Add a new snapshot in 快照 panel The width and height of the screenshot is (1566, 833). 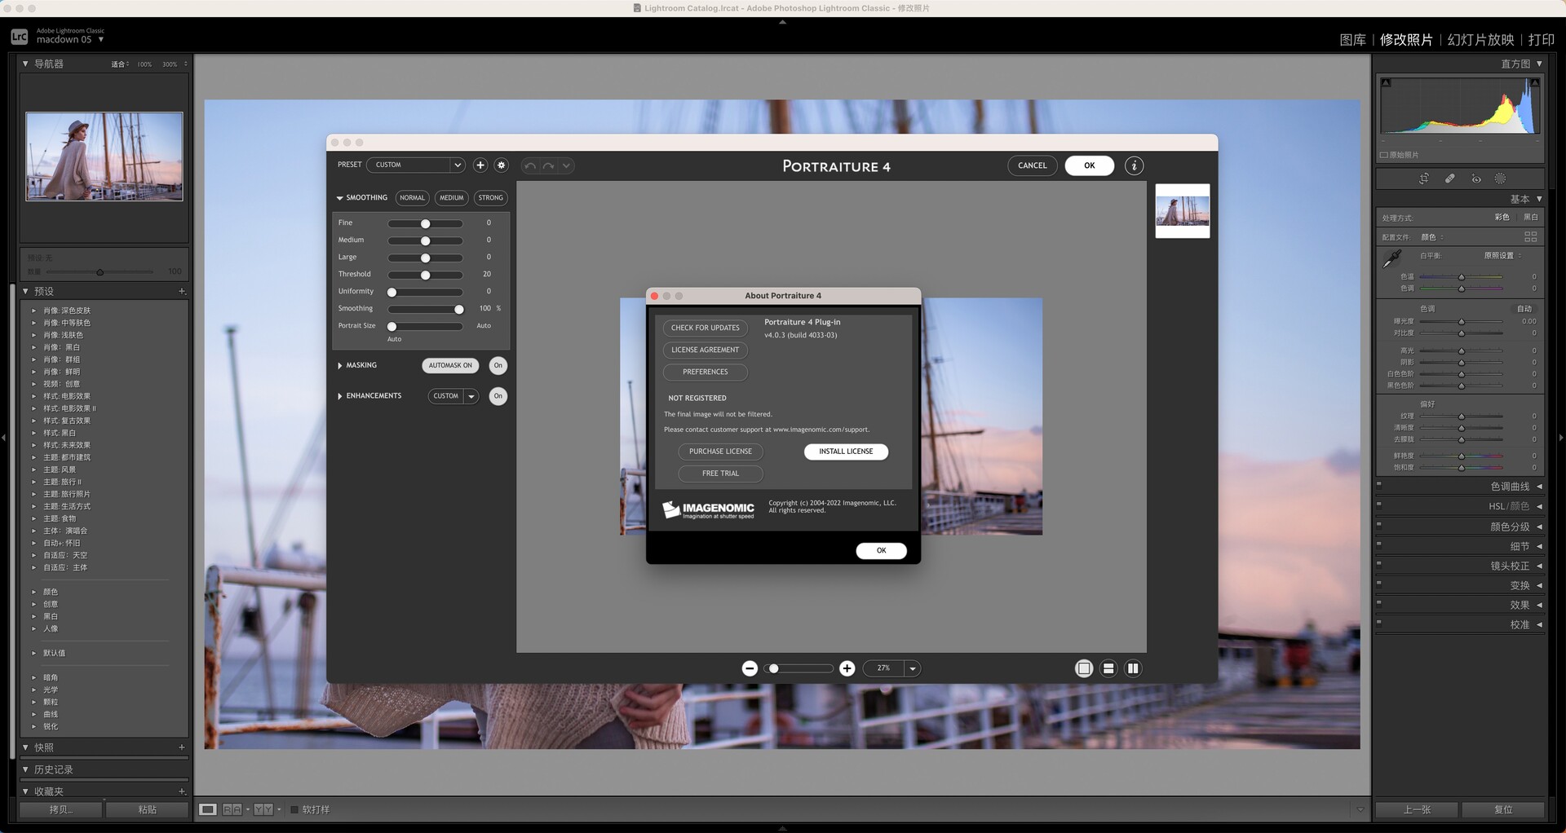[x=182, y=747]
